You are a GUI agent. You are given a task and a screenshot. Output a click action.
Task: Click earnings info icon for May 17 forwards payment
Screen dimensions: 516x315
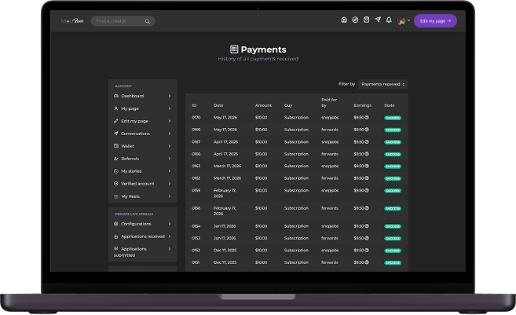click(367, 130)
